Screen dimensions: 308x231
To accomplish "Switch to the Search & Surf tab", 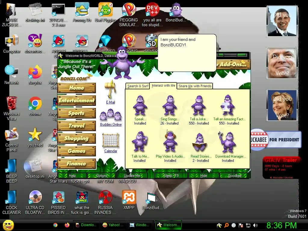I will coord(138,86).
